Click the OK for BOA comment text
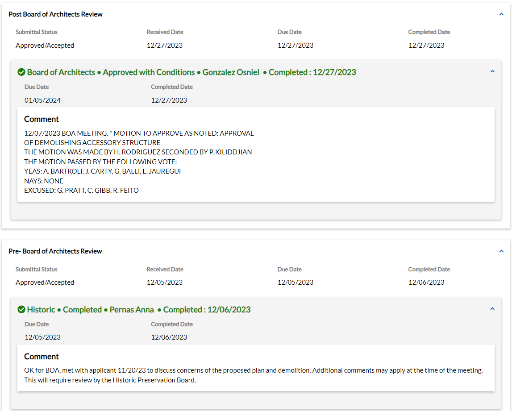512x411 pixels. pyautogui.click(x=253, y=370)
